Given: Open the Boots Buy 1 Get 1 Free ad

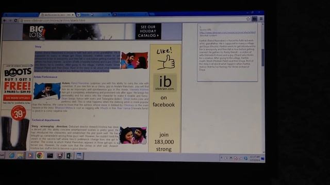Looking at the screenshot, I should (x=17, y=84).
